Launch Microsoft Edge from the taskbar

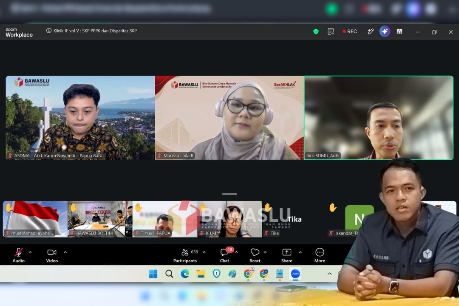pyautogui.click(x=185, y=274)
